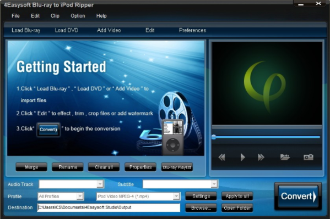Start conversion with the large Convert button
The height and width of the screenshot is (219, 330).
298,196
